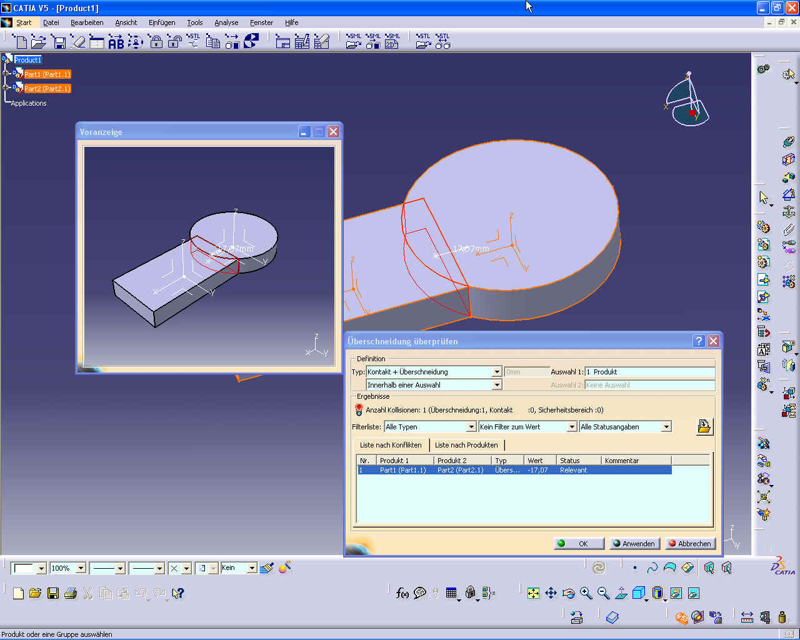Click the Shading mode cylinder icon
The image size is (800, 640).
tap(657, 593)
